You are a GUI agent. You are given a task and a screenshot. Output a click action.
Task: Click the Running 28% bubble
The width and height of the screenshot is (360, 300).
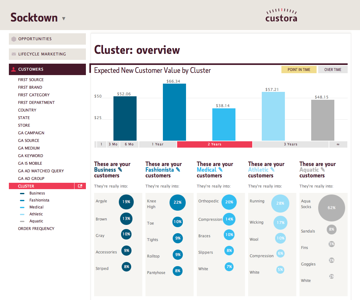(x=280, y=203)
